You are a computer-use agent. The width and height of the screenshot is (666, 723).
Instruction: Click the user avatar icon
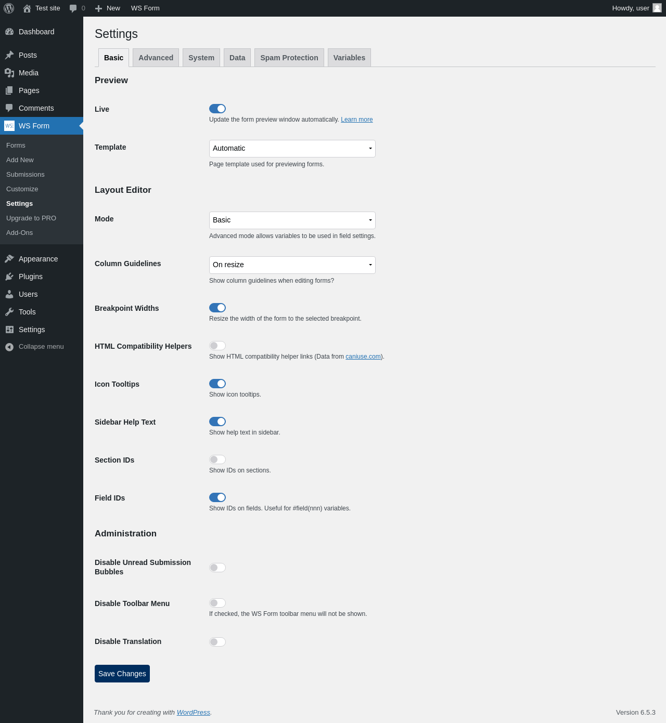657,8
